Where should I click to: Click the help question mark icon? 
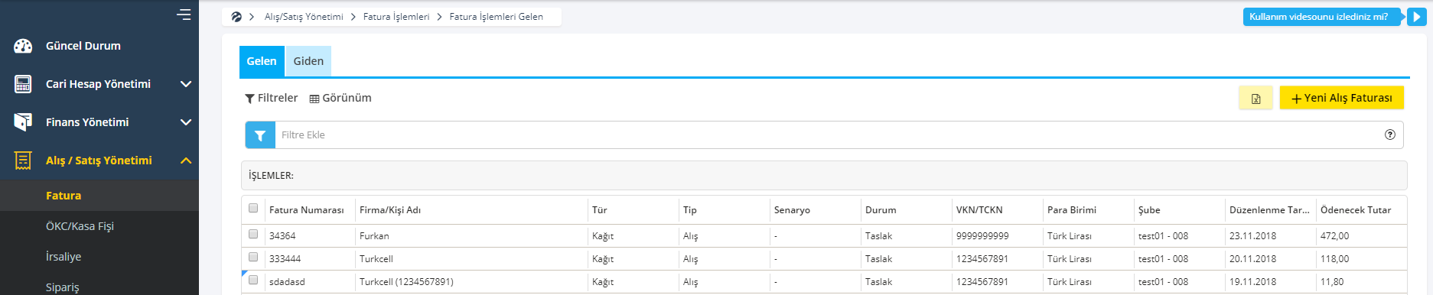(1389, 135)
